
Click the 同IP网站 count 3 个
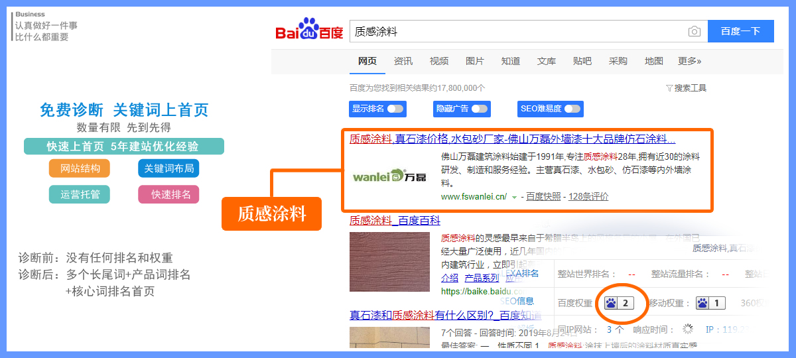[615, 328]
